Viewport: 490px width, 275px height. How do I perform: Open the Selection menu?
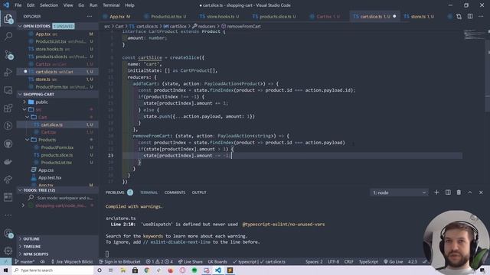[x=49, y=5]
